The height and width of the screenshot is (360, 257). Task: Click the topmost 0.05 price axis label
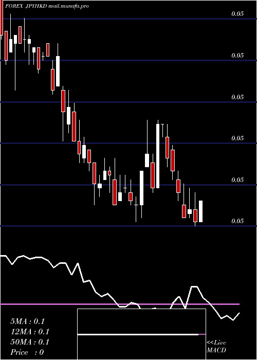point(237,14)
